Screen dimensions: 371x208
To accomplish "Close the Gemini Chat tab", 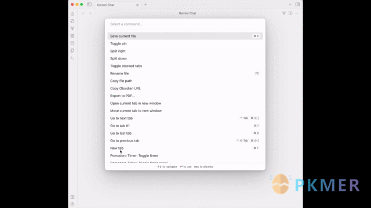I will 137,5.
